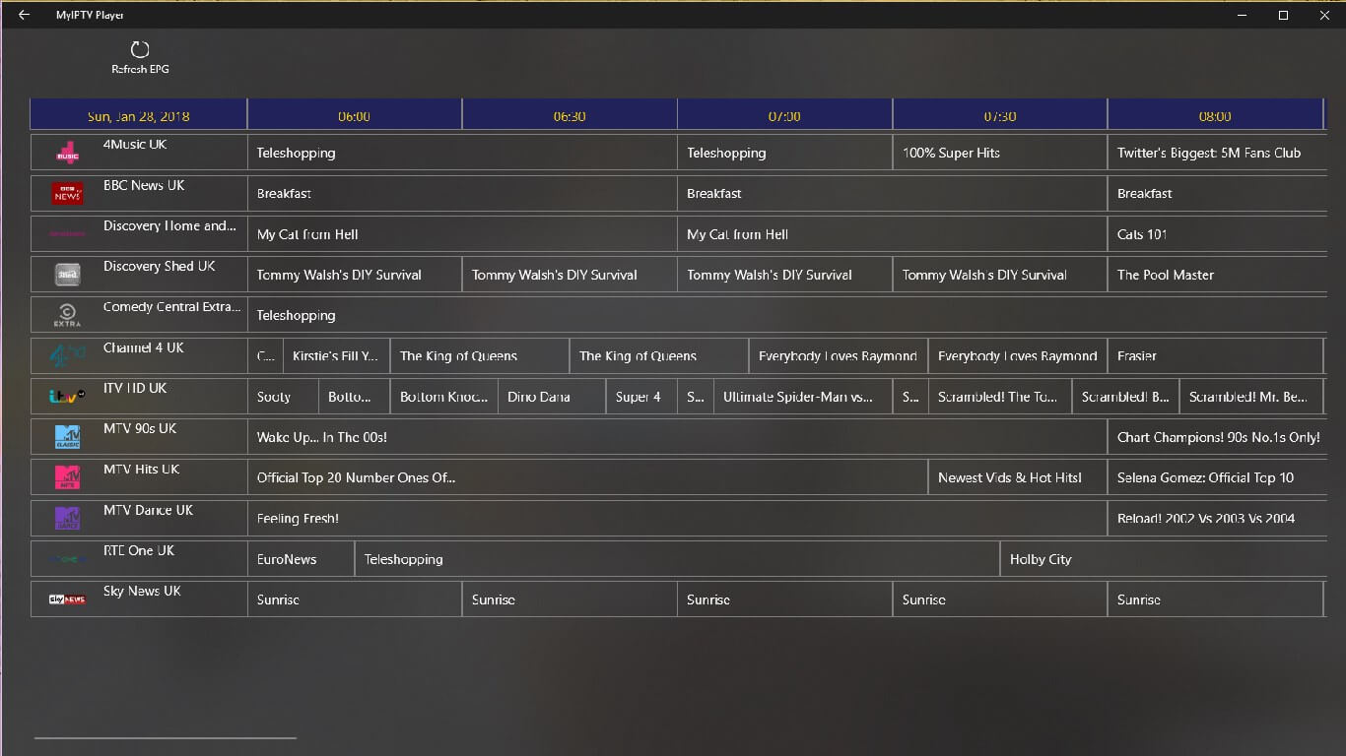Screen dimensions: 1346x756
Task: Select the MTV Dance UK channel icon
Action: (x=65, y=518)
